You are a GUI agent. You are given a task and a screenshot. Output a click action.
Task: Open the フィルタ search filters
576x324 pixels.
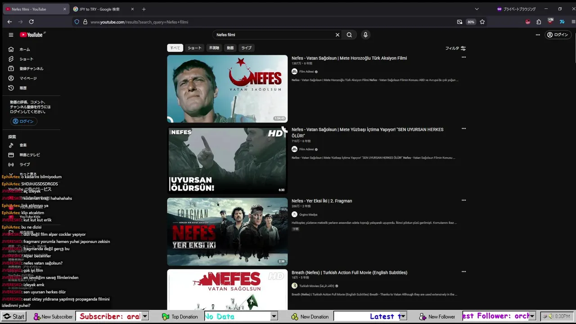[x=455, y=48]
